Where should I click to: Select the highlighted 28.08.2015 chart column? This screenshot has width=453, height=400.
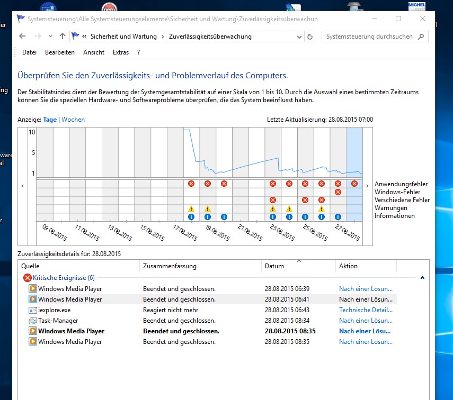click(x=354, y=174)
